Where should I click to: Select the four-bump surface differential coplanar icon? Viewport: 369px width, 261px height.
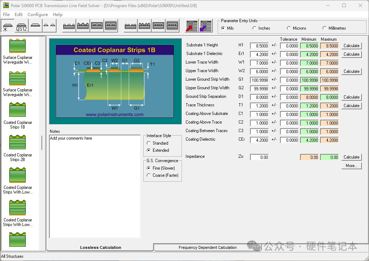tap(131, 26)
